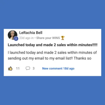Click the blue background below the post card
Screen dimensions: 105x105
tap(52, 91)
